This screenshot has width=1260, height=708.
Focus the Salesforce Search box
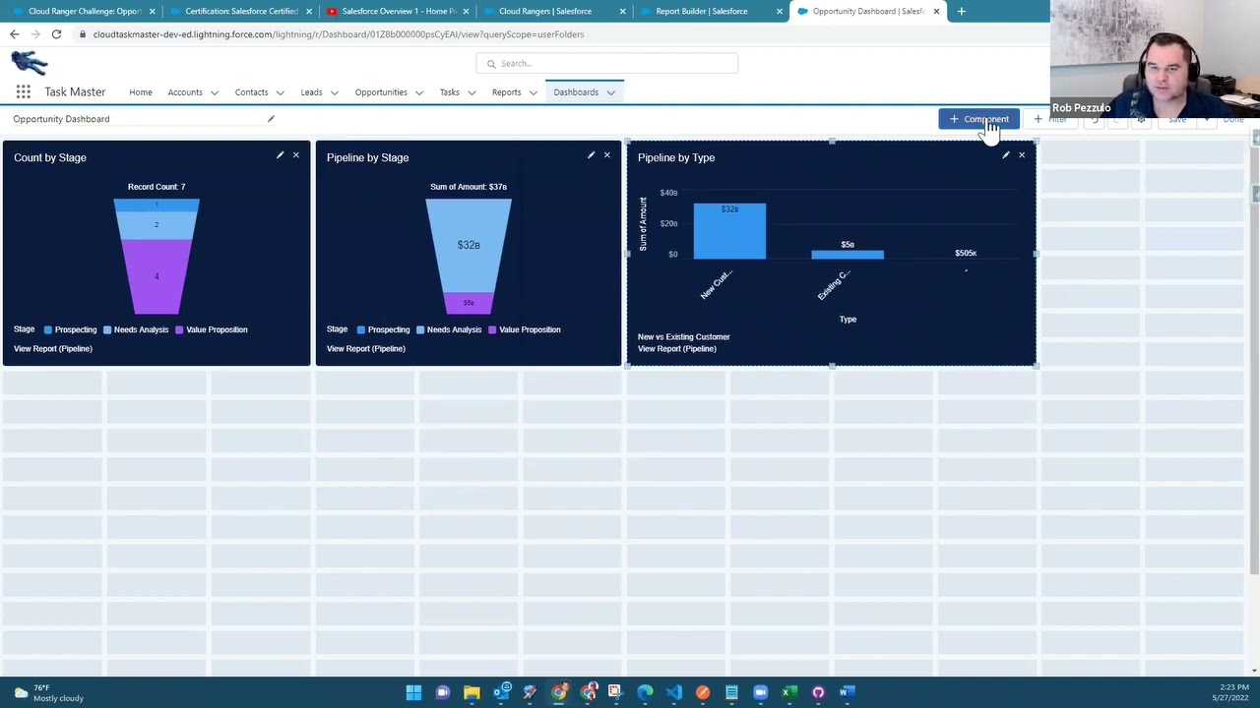coord(607,63)
